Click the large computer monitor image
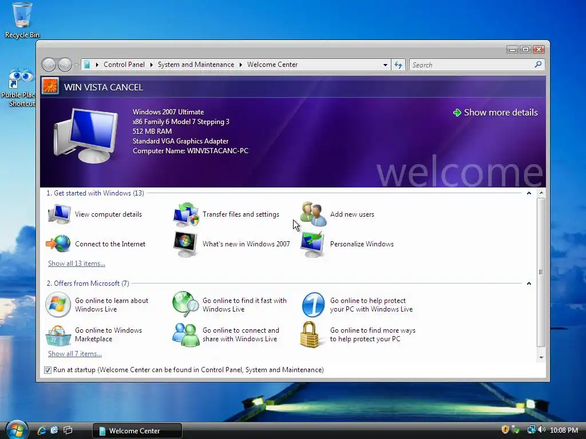586x439 pixels. point(86,135)
